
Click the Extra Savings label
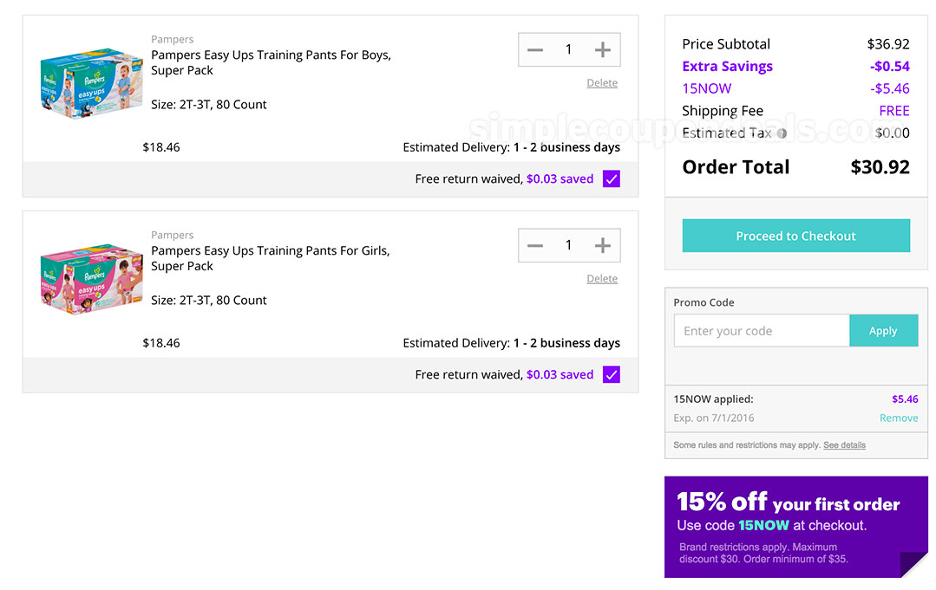click(x=727, y=66)
